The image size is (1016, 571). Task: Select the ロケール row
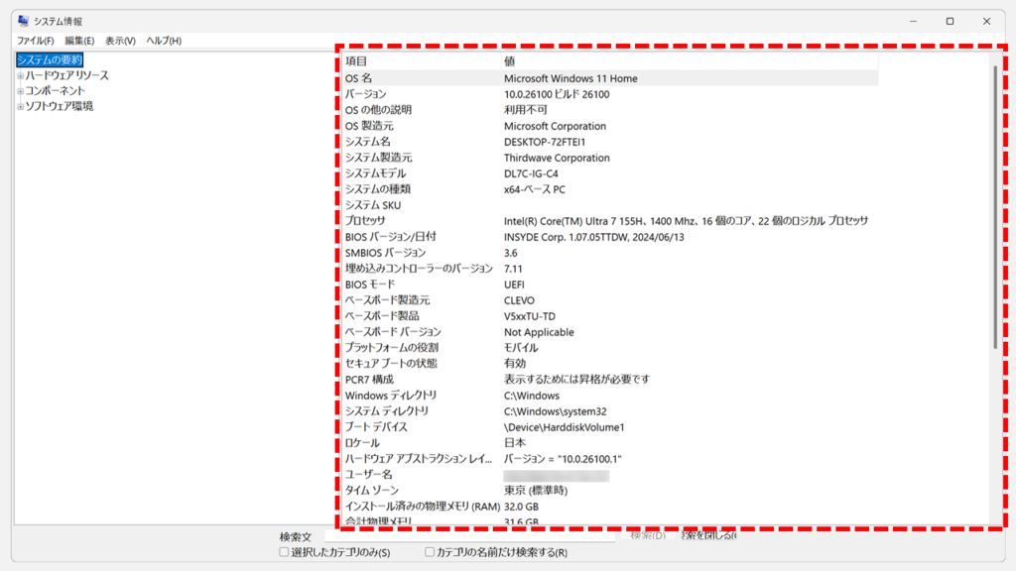[610, 443]
